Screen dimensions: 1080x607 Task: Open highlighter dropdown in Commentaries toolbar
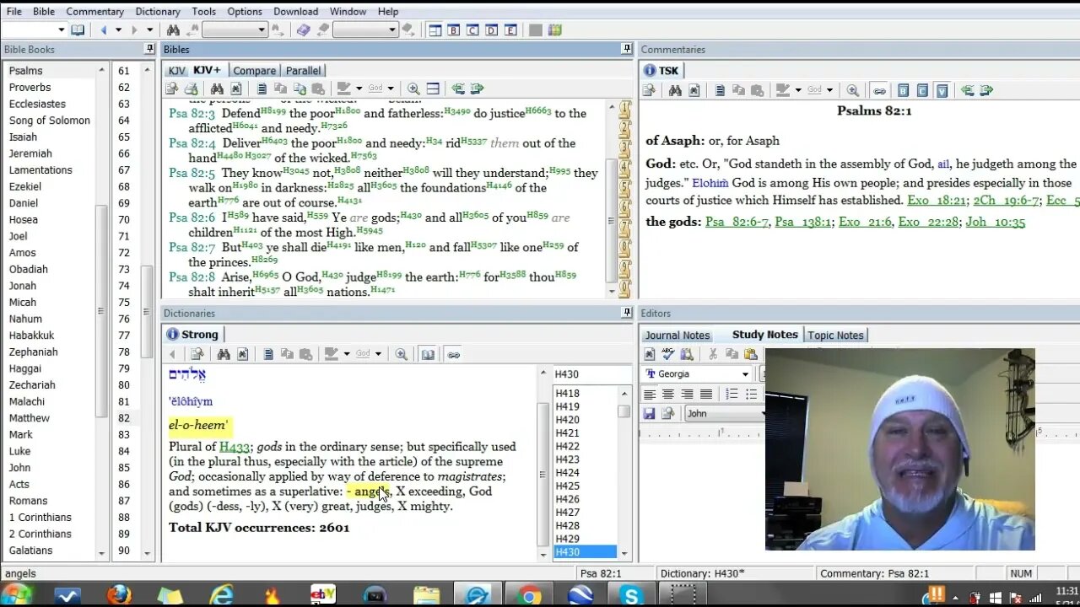[797, 90]
